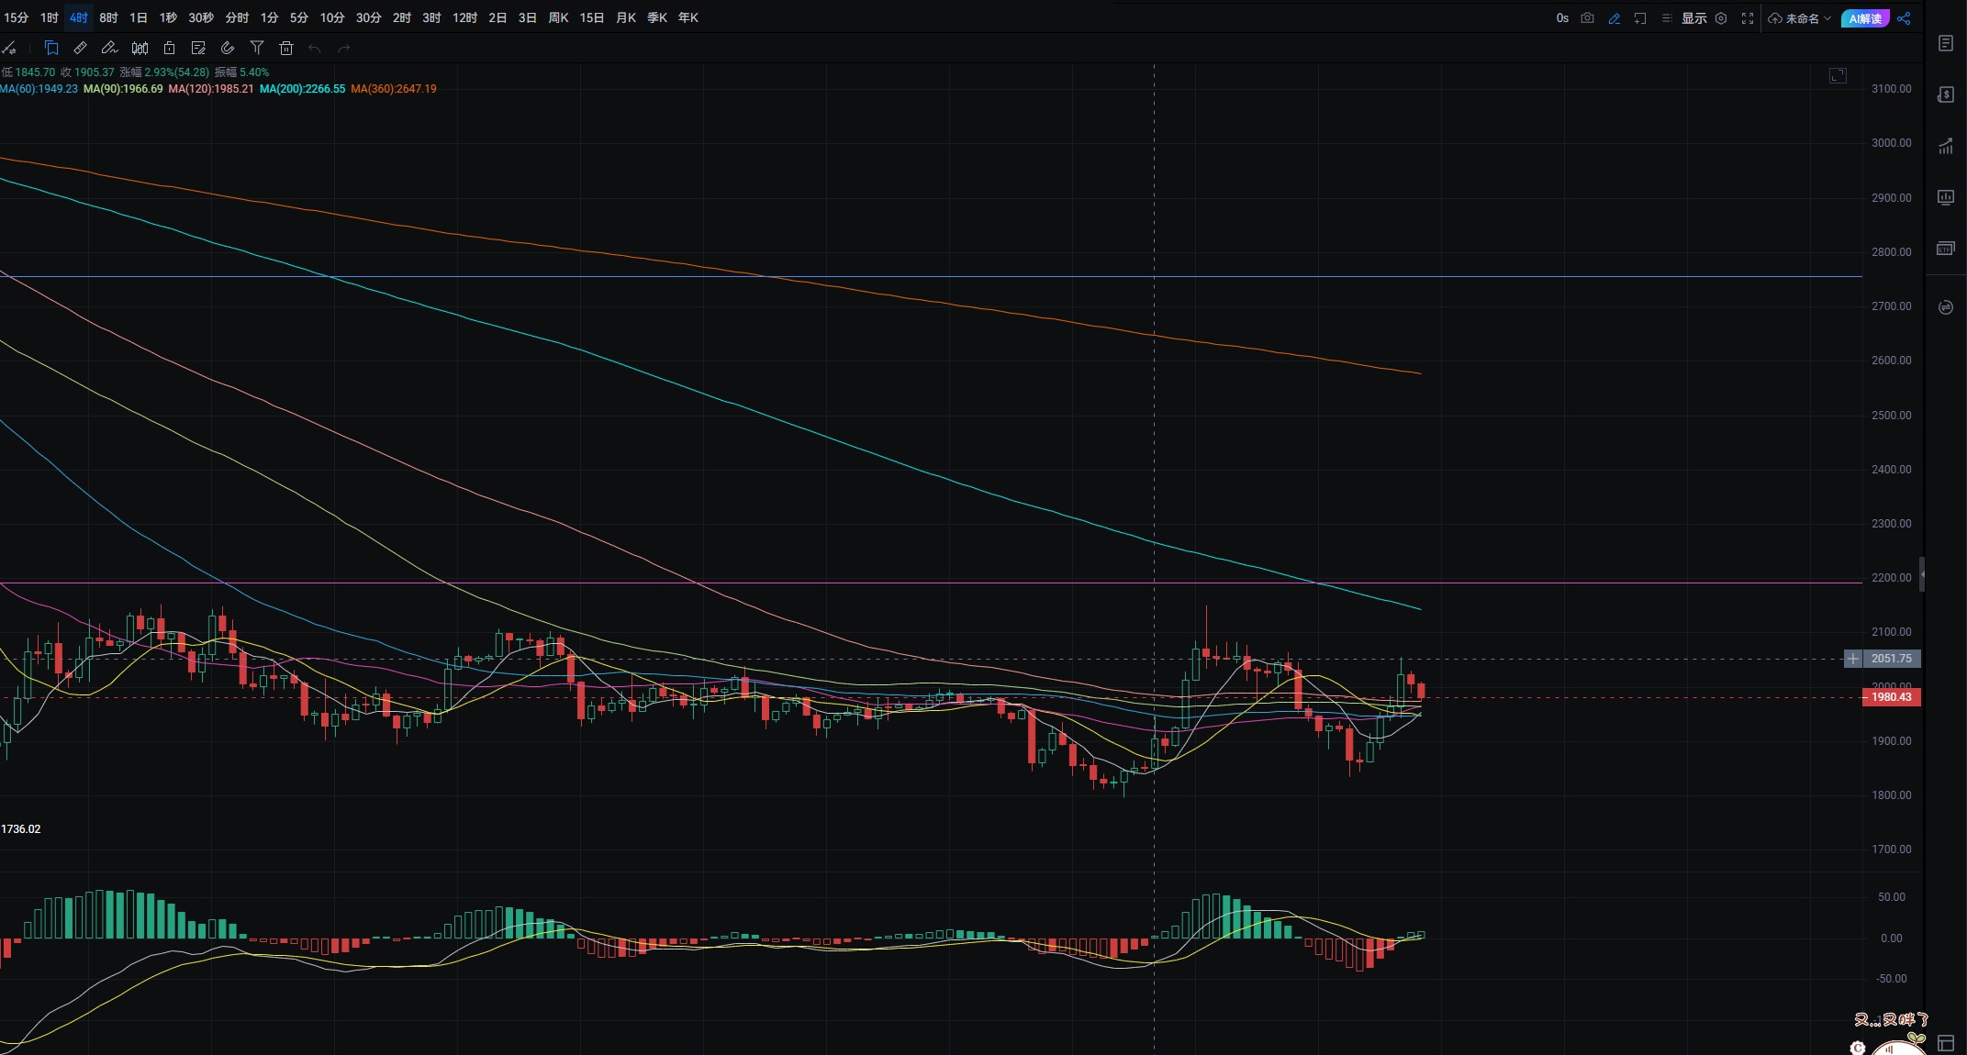
Task: Click the MA(200) indicator label
Action: click(302, 89)
